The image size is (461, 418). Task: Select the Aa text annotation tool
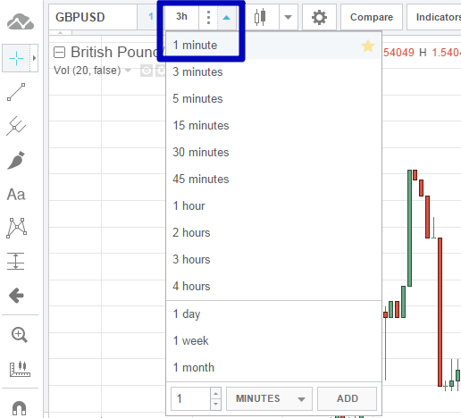[x=16, y=195]
